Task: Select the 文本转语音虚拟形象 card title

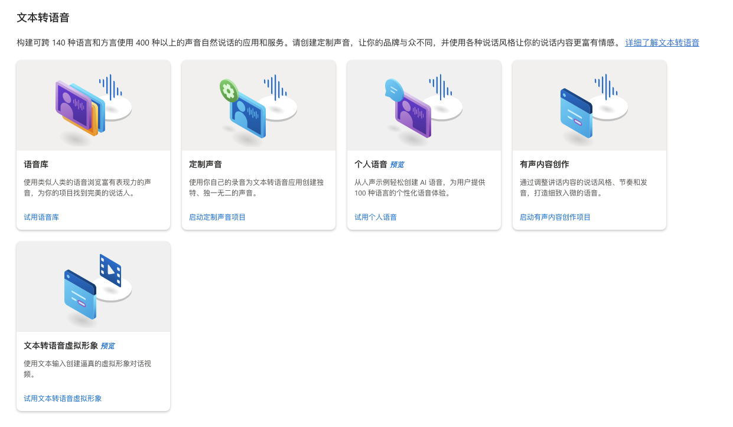Action: point(61,345)
